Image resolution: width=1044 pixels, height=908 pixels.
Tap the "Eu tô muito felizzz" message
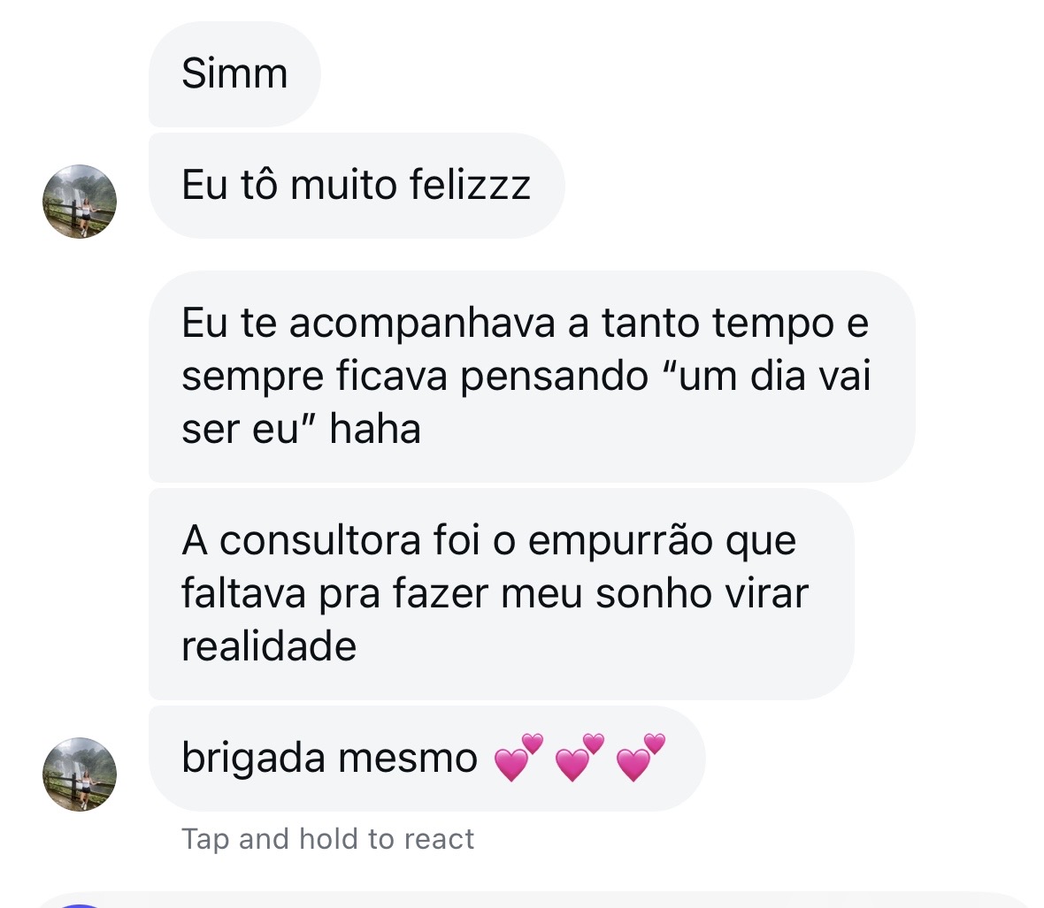356,186
